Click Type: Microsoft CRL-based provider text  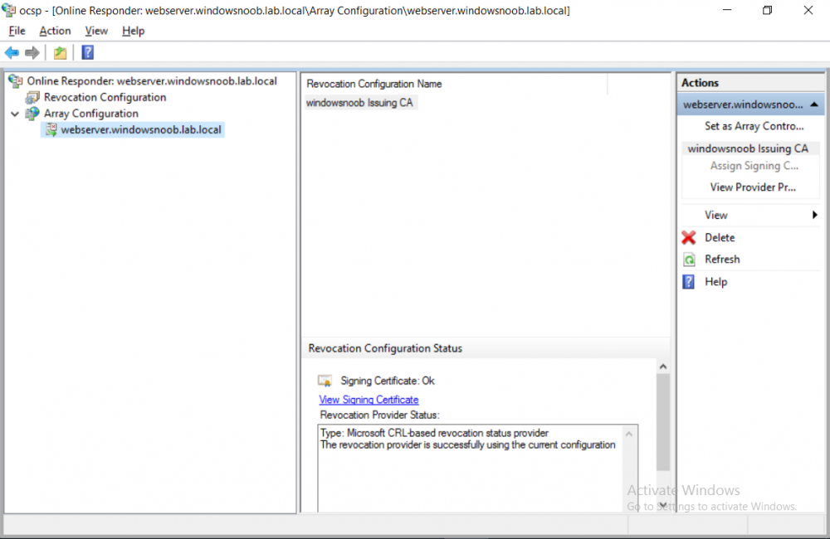click(x=434, y=433)
